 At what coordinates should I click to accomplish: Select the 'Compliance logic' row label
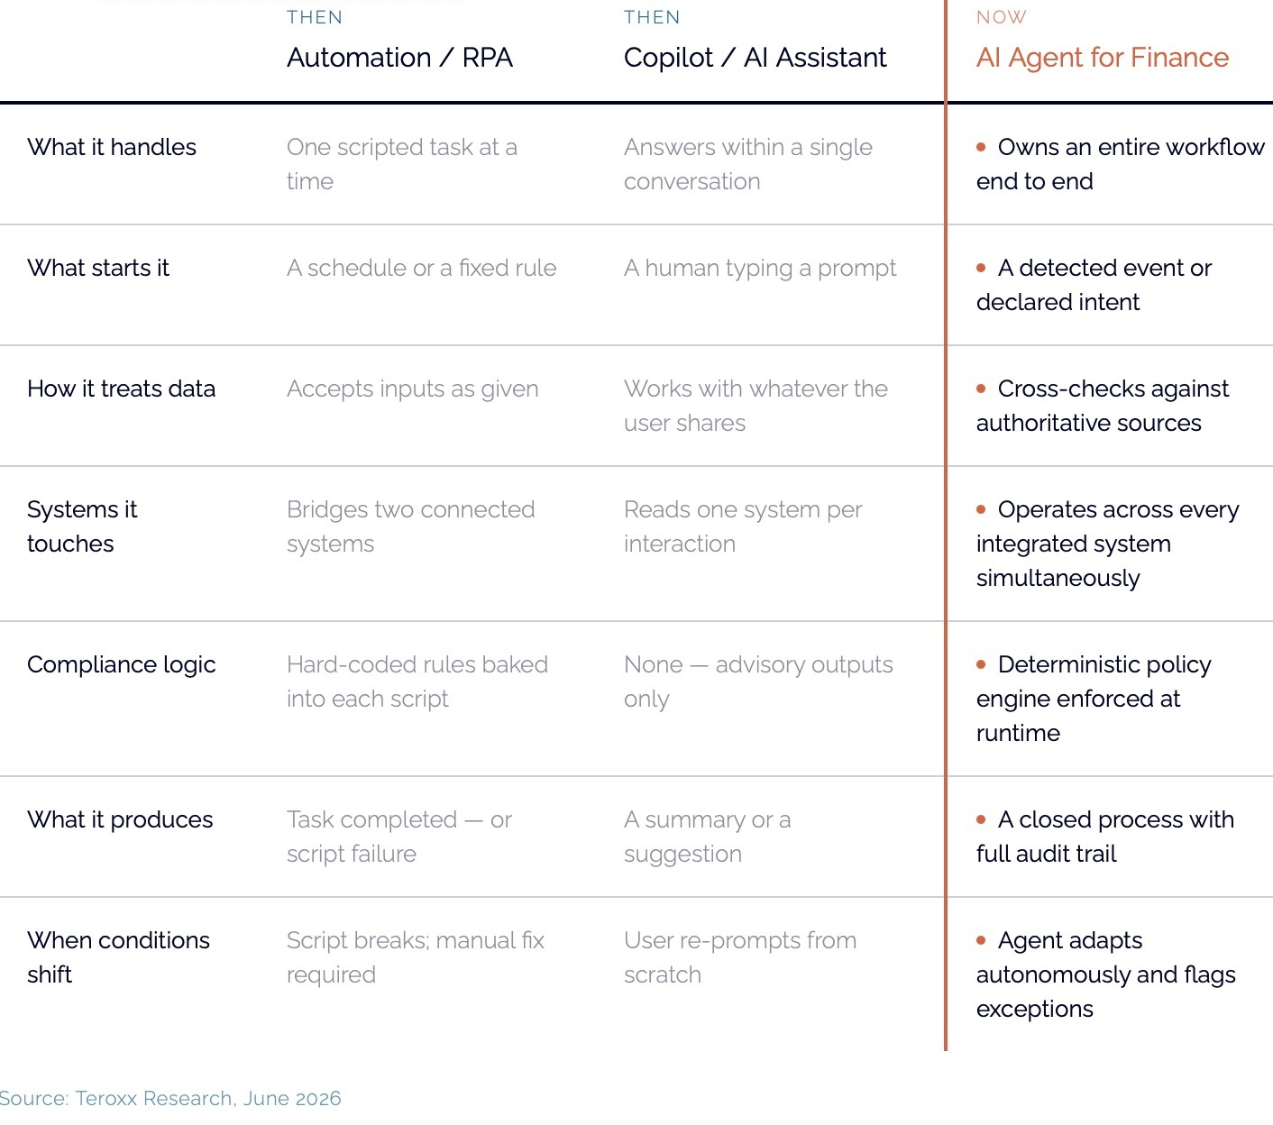122,664
